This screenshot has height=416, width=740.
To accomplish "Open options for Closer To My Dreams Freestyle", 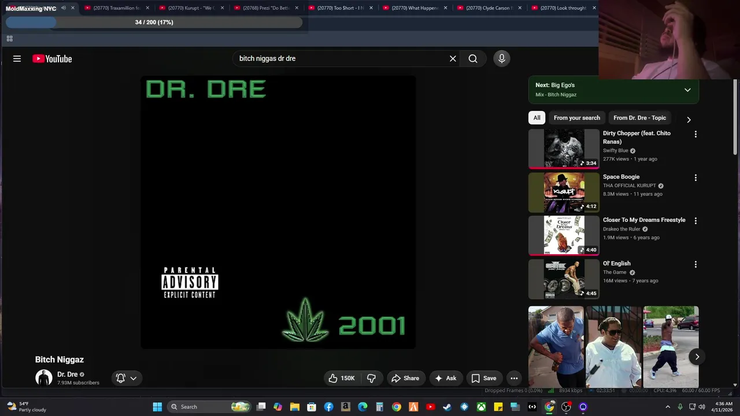I will [695, 221].
